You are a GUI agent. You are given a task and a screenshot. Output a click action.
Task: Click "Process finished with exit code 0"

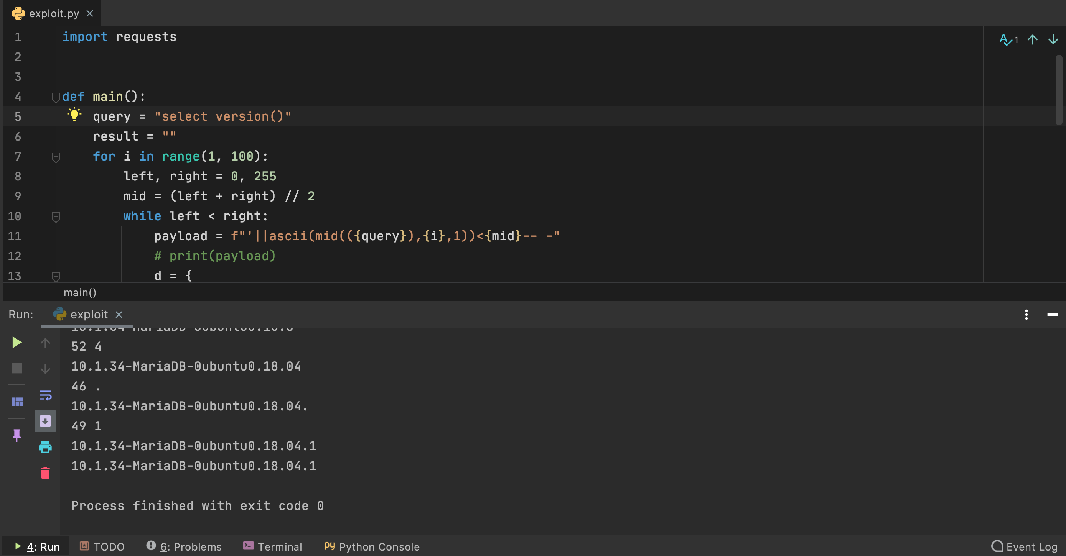tap(198, 505)
